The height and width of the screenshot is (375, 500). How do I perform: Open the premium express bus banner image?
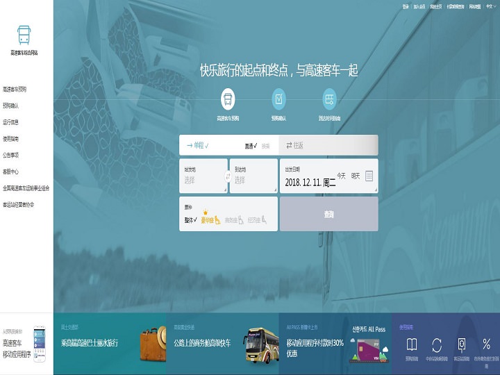pyautogui.click(x=261, y=345)
